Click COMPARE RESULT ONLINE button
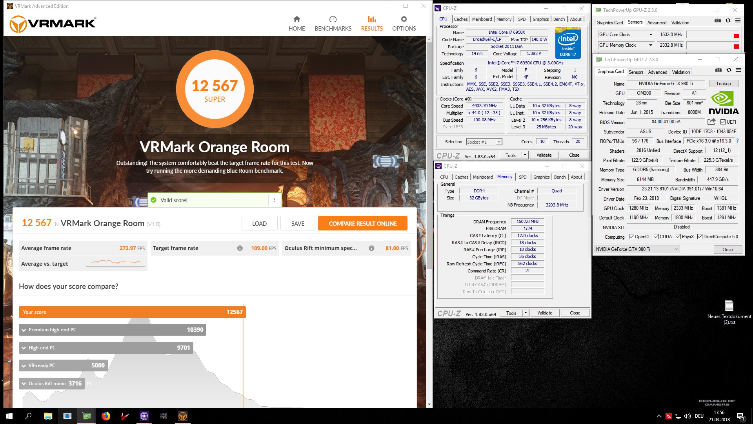Image resolution: width=753 pixels, height=424 pixels. point(363,223)
